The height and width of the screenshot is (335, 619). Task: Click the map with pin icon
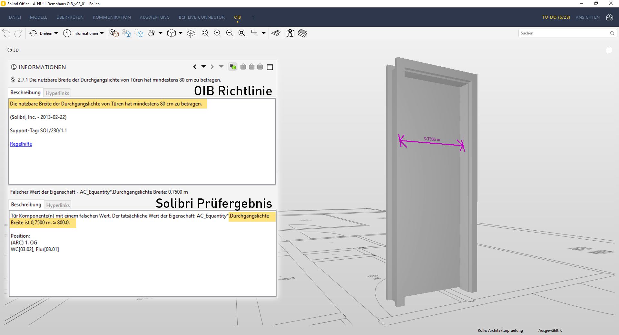pyautogui.click(x=290, y=33)
